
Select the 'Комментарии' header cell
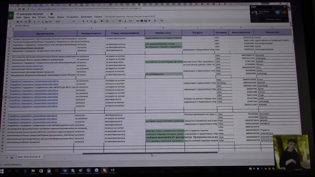click(272, 32)
